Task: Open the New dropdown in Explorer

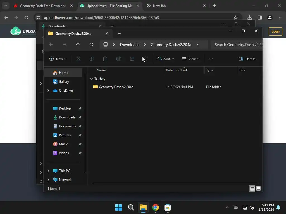Action: point(58,59)
